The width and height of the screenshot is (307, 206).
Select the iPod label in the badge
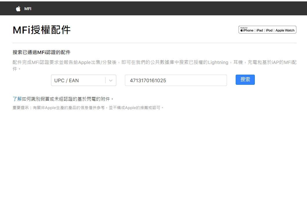coord(269,30)
